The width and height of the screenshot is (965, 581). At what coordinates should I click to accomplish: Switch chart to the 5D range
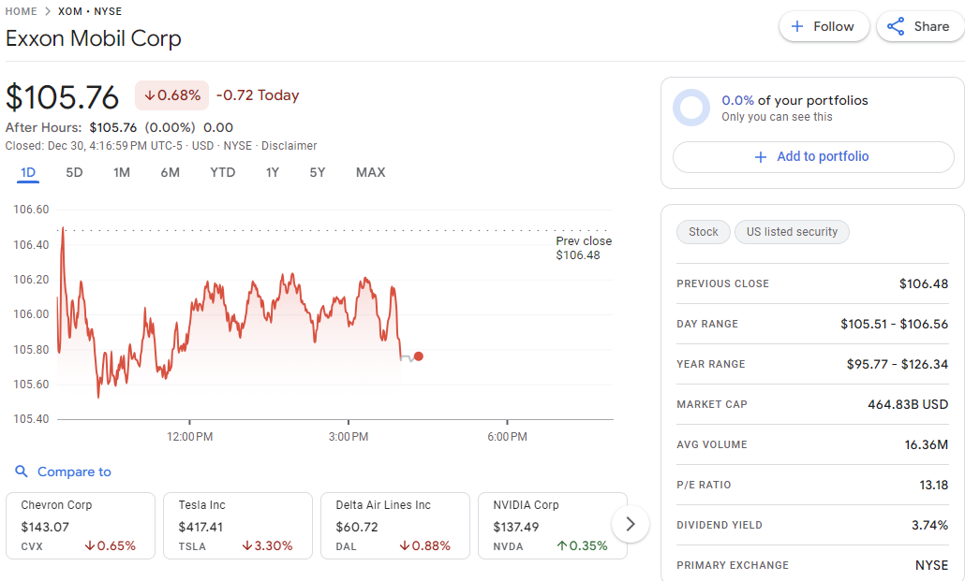click(74, 173)
